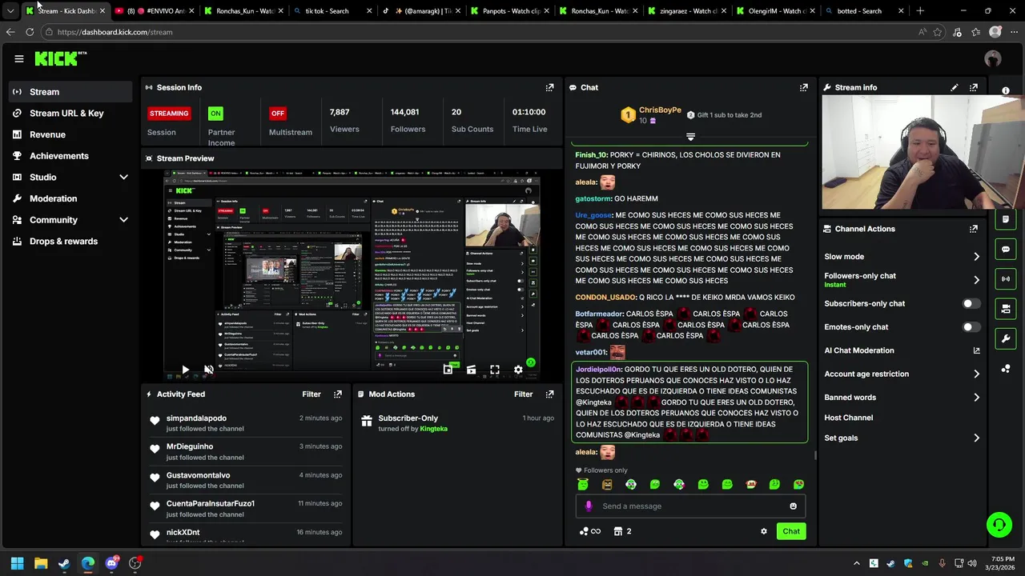Image resolution: width=1025 pixels, height=576 pixels.
Task: Expand the Studio sidebar section
Action: coord(123,177)
